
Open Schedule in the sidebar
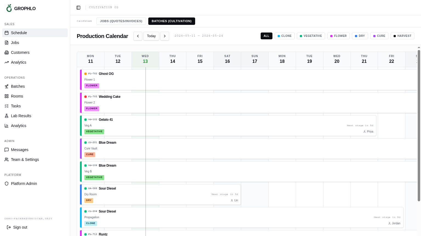[35, 33]
